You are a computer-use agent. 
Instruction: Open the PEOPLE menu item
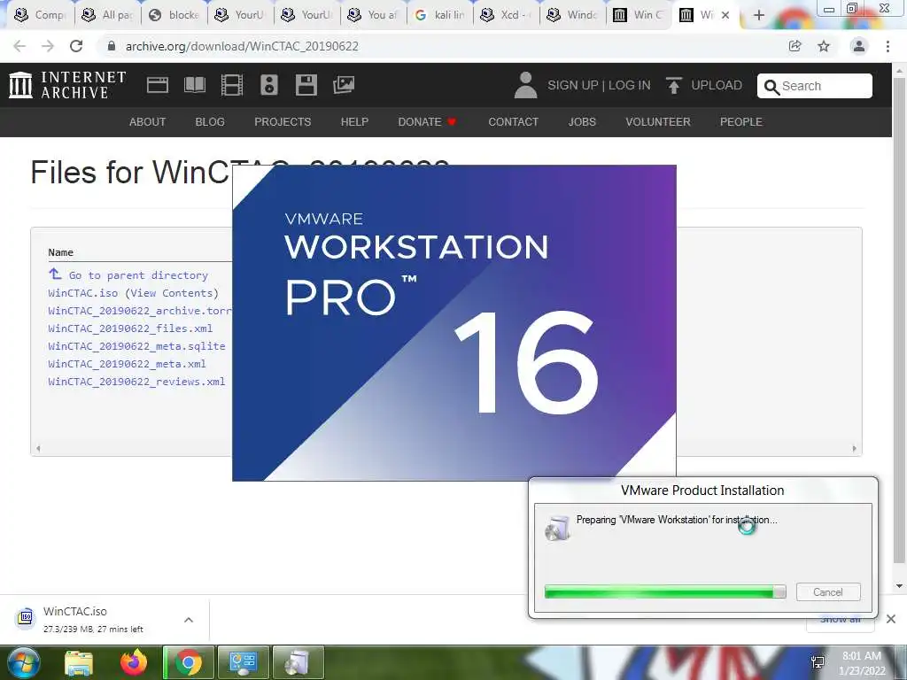coord(741,122)
